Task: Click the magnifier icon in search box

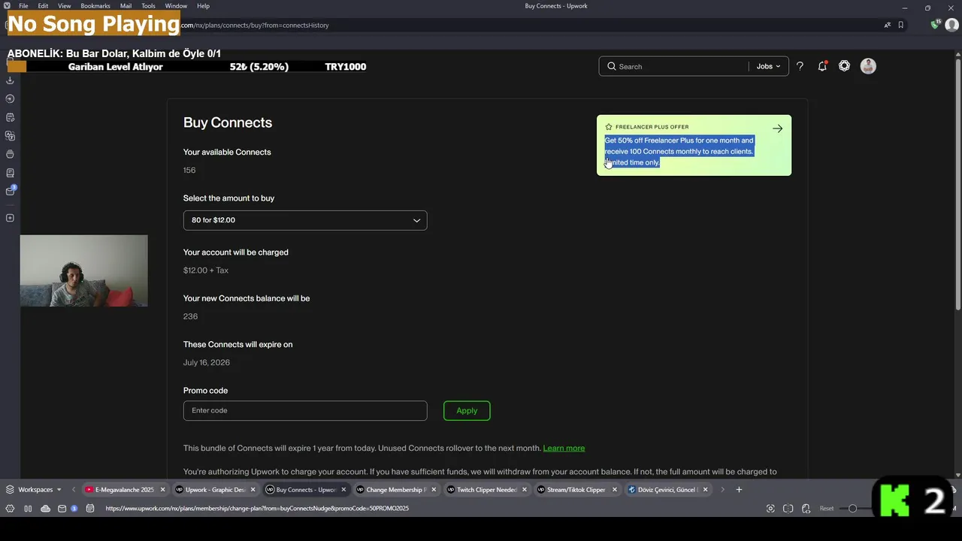Action: [x=612, y=66]
